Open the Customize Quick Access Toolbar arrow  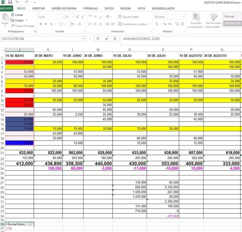pyautogui.click(x=35, y=2)
